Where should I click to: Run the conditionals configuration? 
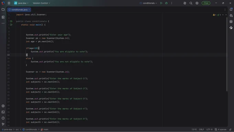(x=161, y=3)
